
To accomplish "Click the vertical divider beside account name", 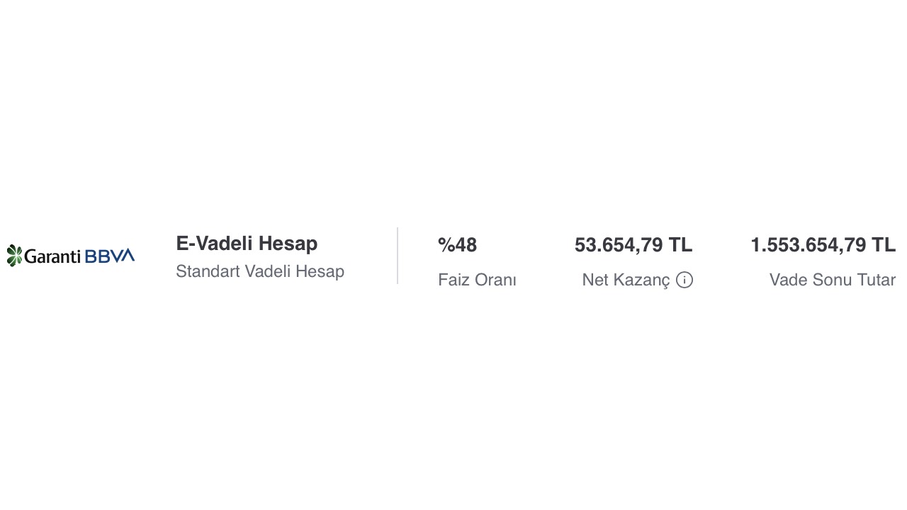I will 398,256.
